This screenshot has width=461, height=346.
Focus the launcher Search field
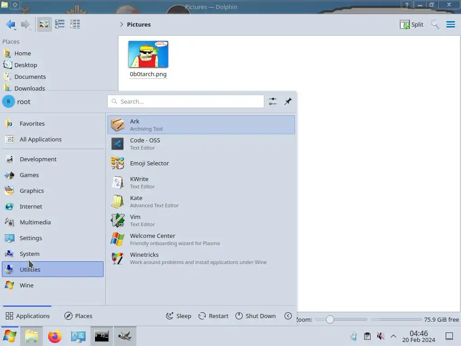tap(185, 101)
